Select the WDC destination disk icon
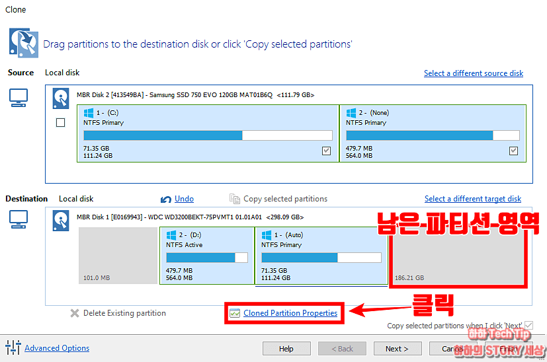The image size is (547, 362). click(61, 221)
